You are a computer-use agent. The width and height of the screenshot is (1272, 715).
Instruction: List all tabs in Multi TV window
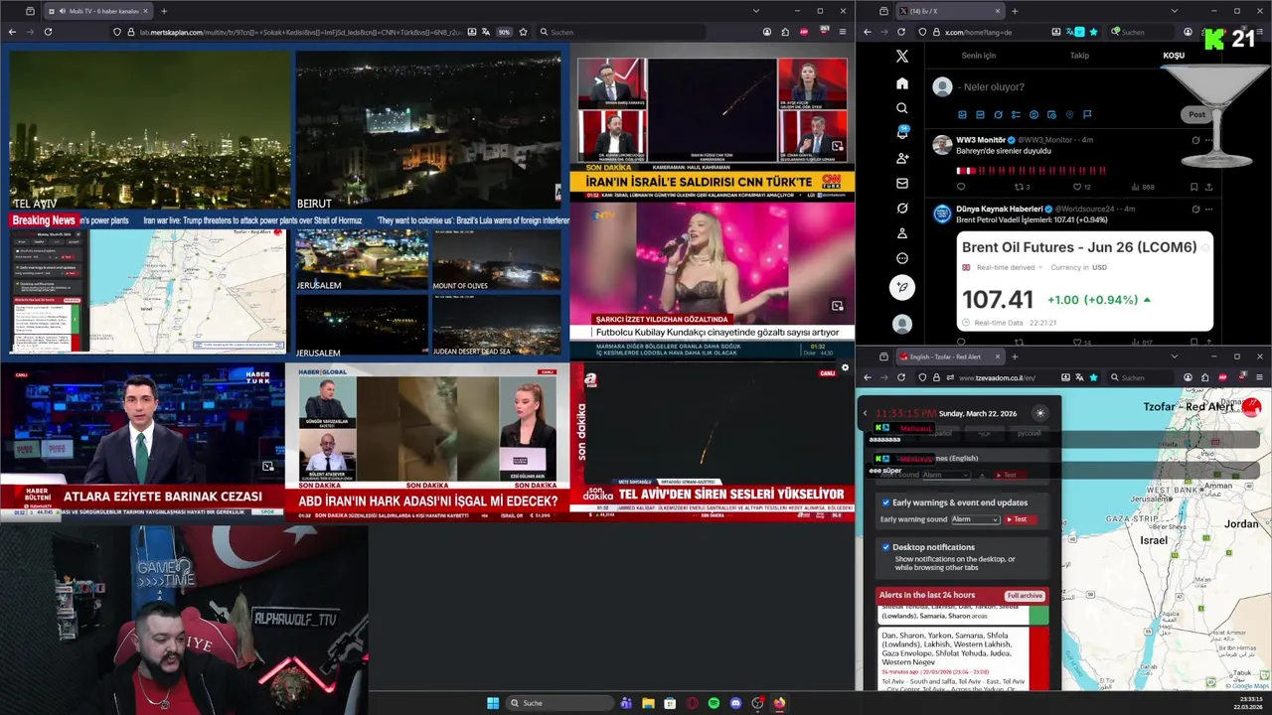756,11
